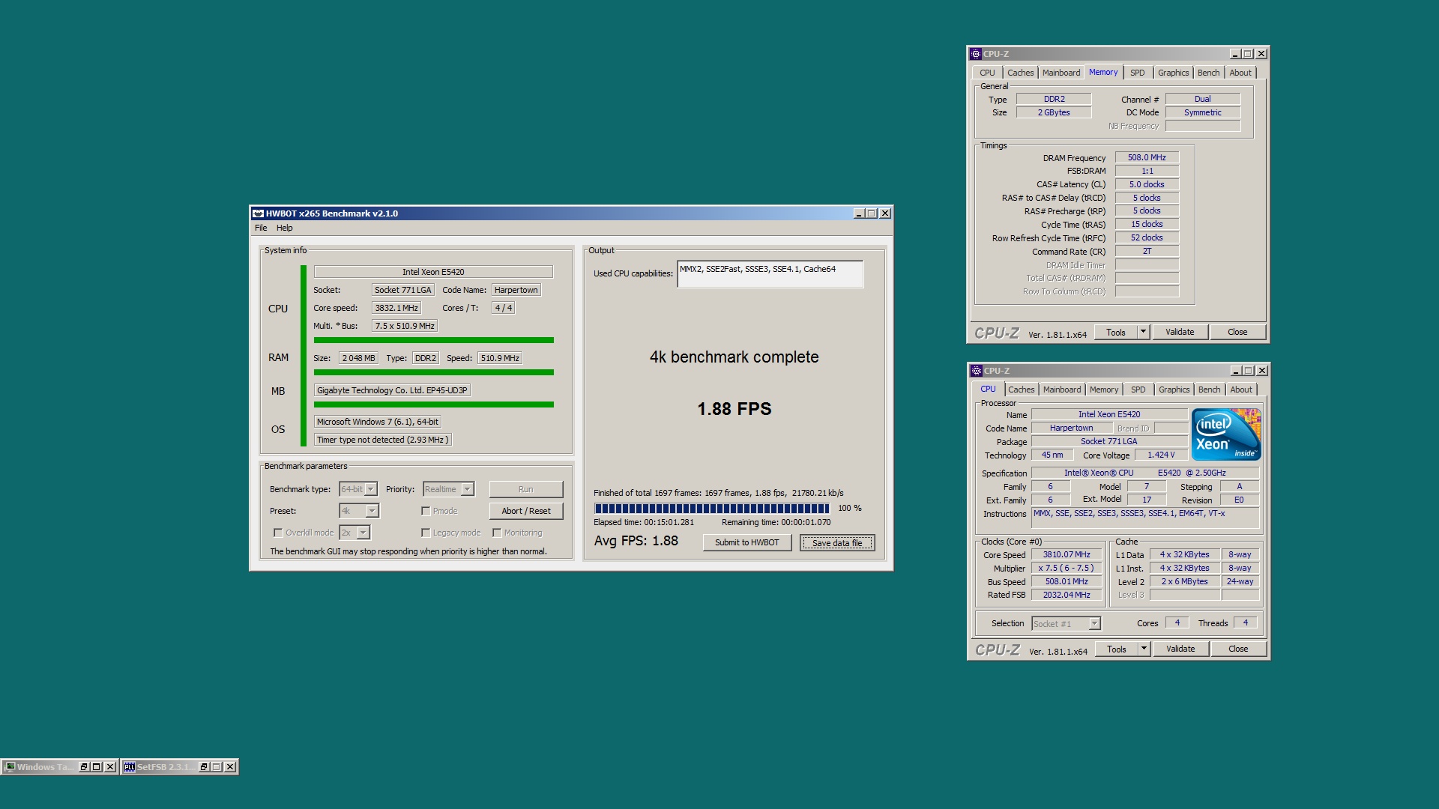
Task: Click the Microsoft Windows 7 OS field
Action: (378, 422)
